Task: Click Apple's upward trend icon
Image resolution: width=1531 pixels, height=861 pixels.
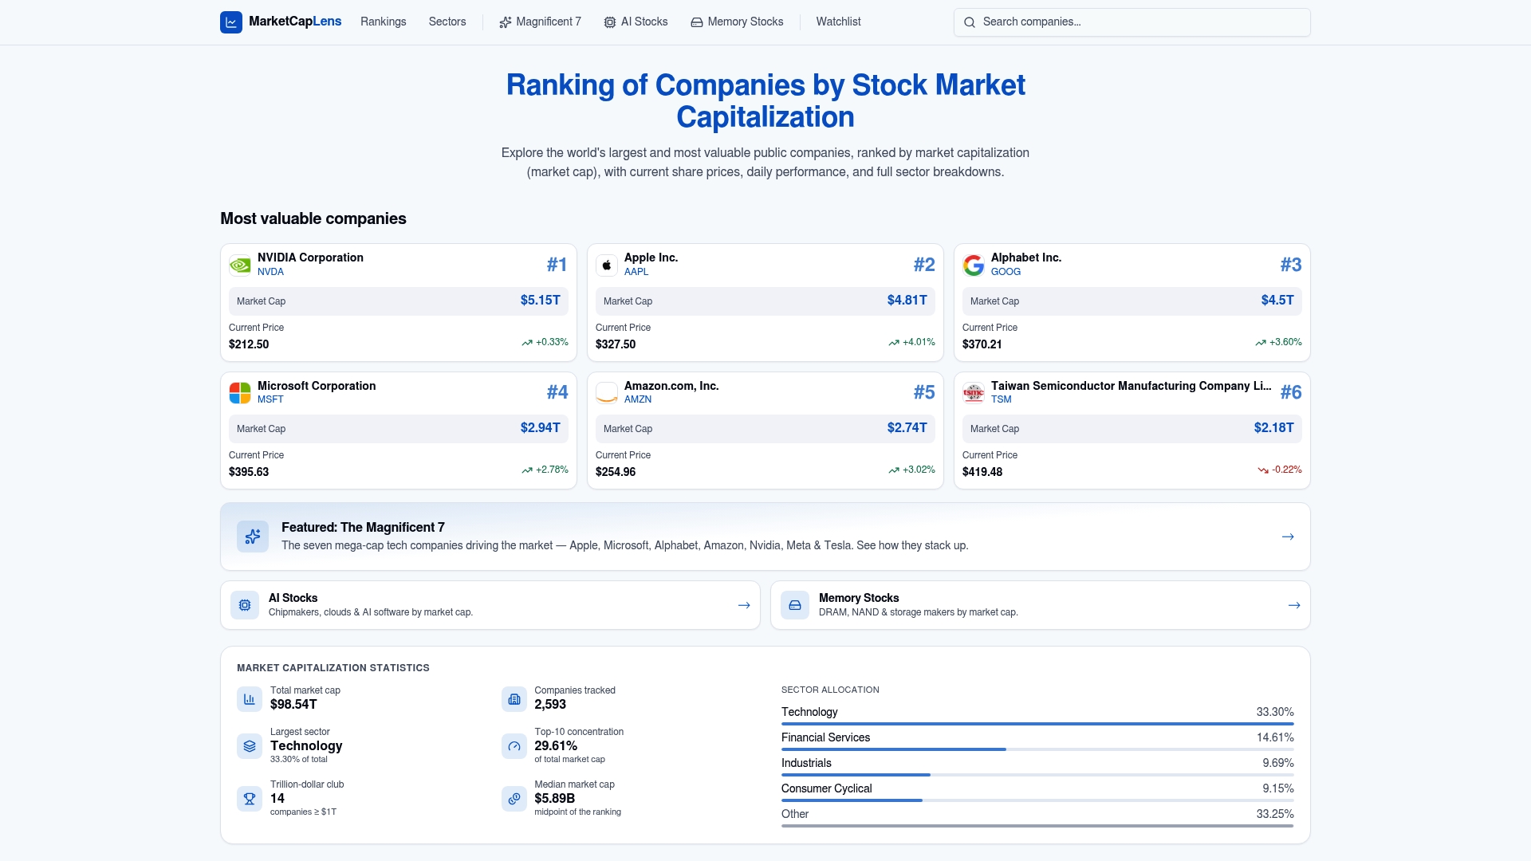Action: 894,343
